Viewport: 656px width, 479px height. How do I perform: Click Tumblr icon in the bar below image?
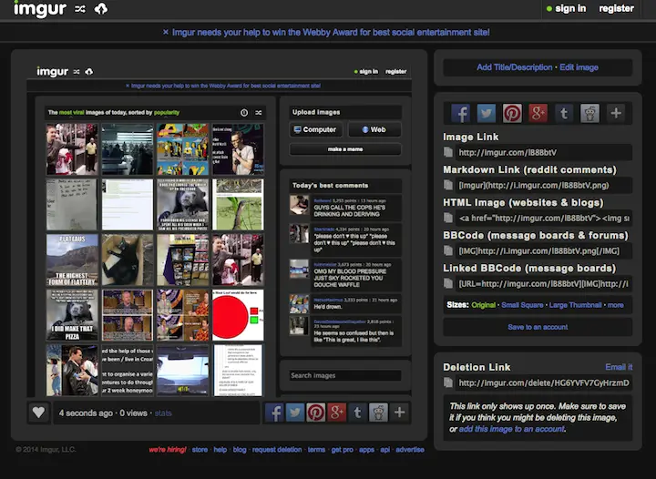(x=358, y=413)
